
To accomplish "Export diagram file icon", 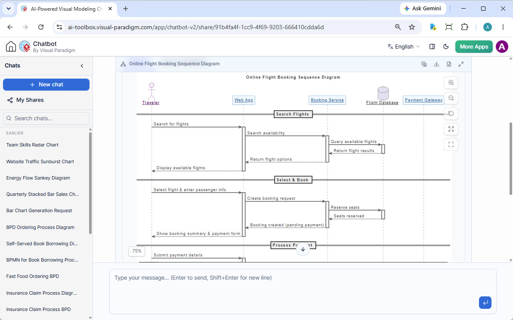I will pyautogui.click(x=449, y=64).
